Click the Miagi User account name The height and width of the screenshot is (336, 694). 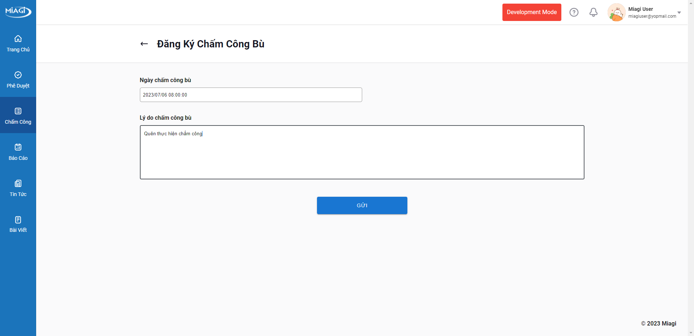pyautogui.click(x=640, y=9)
